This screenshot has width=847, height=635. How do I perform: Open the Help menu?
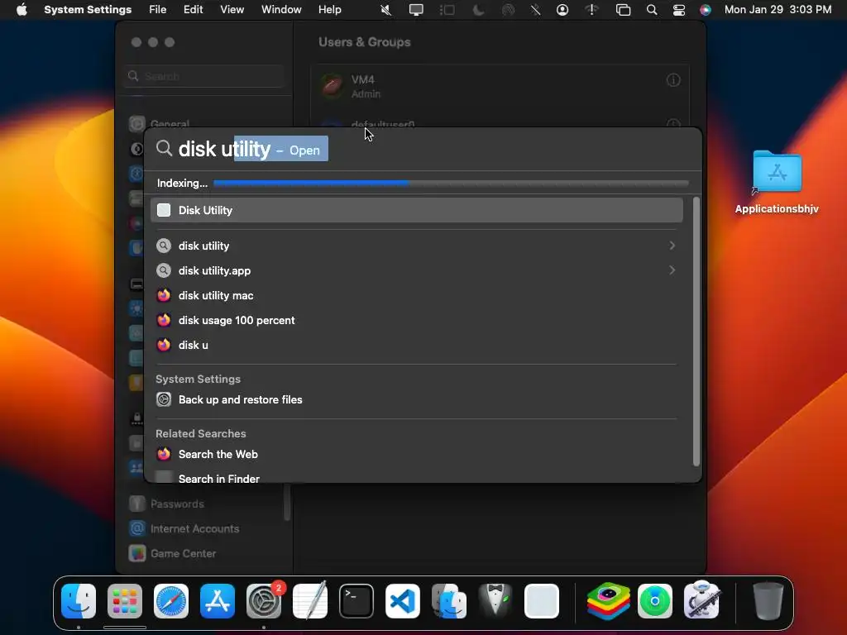click(x=329, y=10)
